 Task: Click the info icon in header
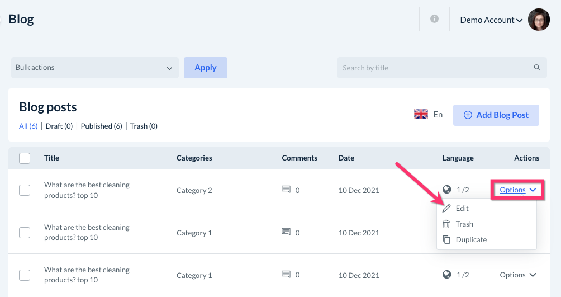[x=434, y=19]
